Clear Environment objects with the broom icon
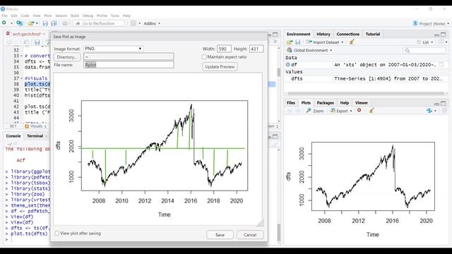Screen dimensions: 452x254 pyautogui.click(x=352, y=42)
